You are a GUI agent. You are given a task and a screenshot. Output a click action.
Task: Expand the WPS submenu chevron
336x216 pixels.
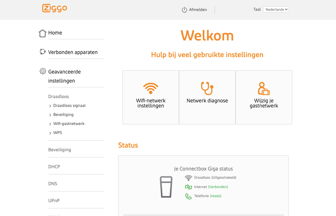click(x=50, y=133)
